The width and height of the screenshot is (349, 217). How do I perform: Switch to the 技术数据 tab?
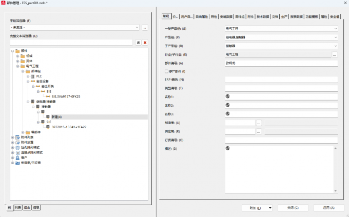(263, 17)
